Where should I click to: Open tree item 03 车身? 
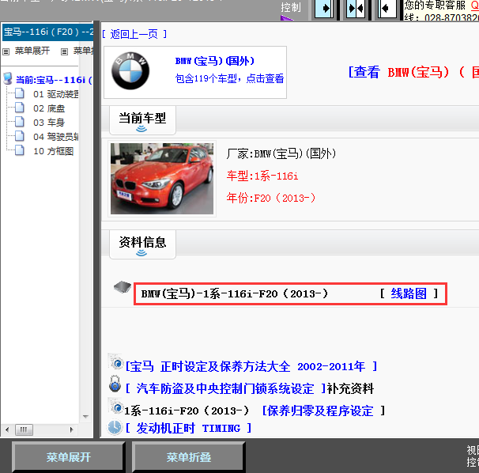(49, 123)
